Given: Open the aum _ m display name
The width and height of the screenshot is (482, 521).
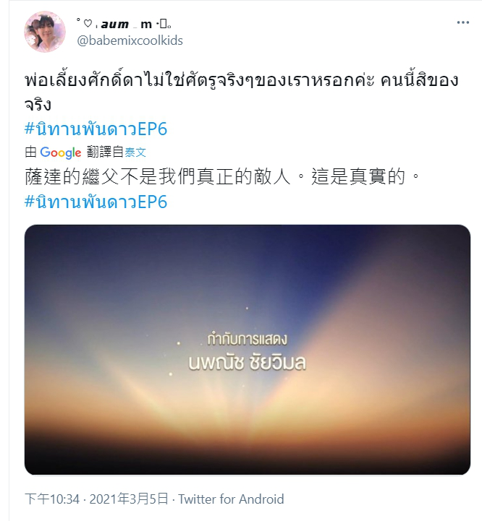Looking at the screenshot, I should coord(124,24).
